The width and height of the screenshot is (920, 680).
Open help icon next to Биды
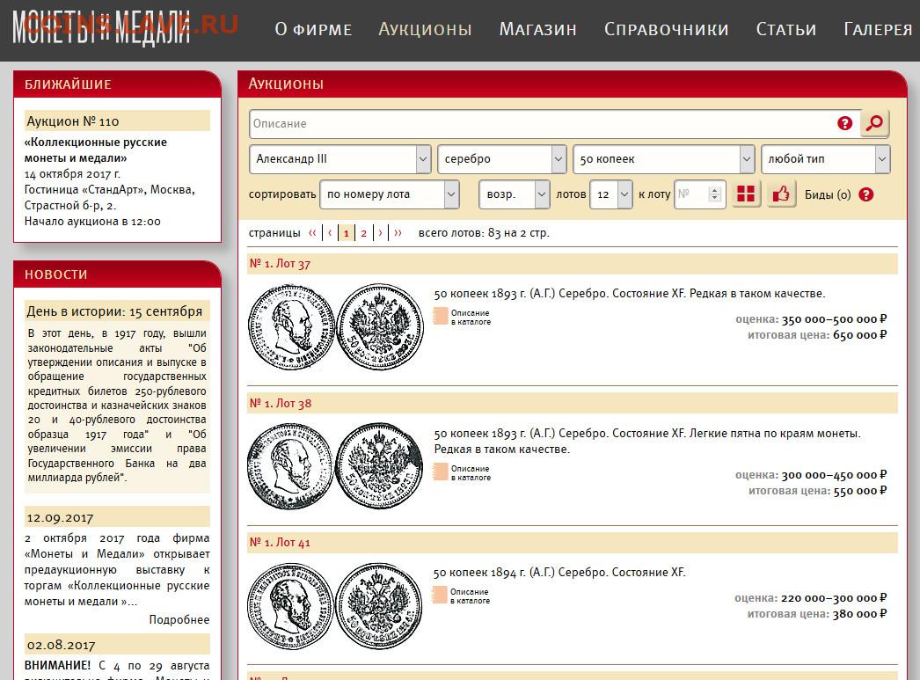tap(866, 194)
